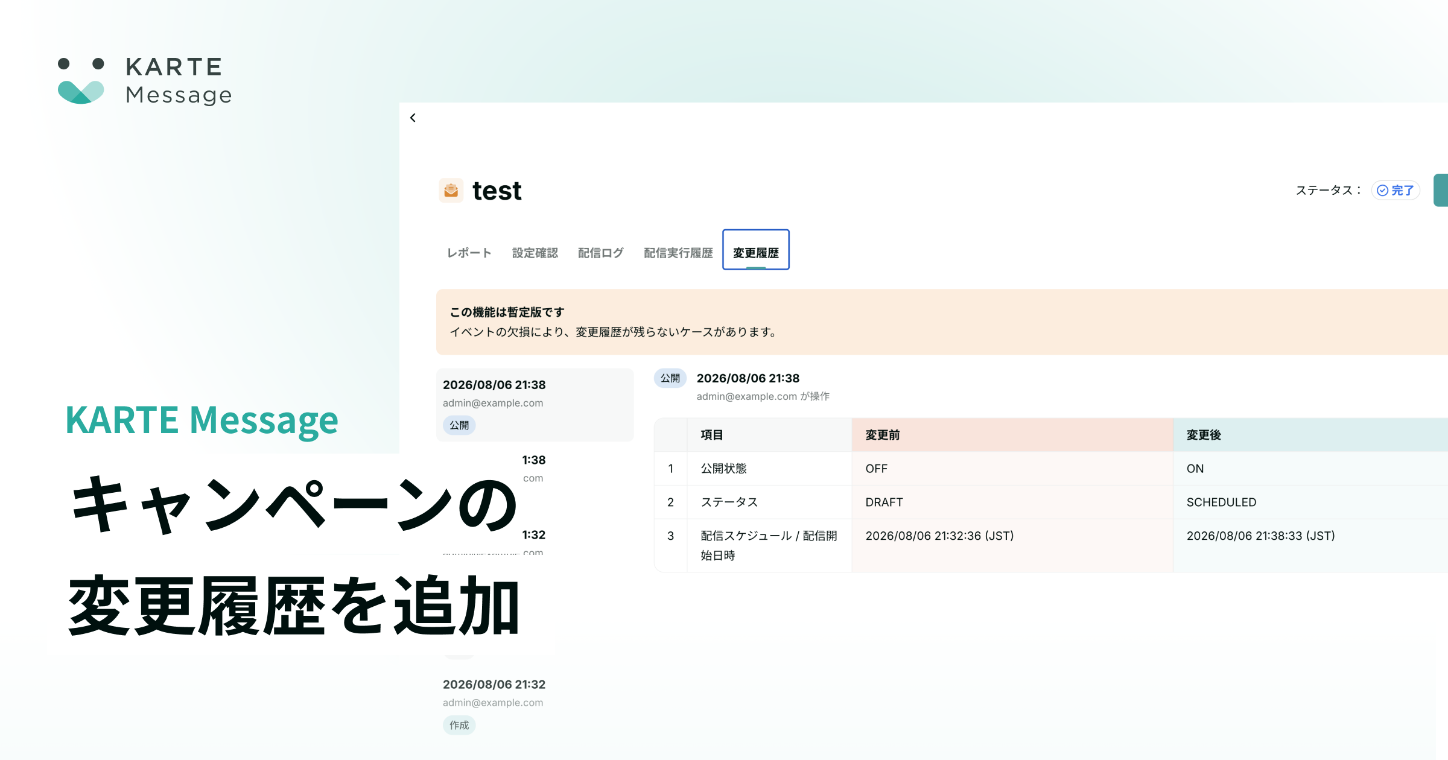This screenshot has width=1448, height=760.
Task: Click the DRAFT value cell
Action: pos(1012,502)
